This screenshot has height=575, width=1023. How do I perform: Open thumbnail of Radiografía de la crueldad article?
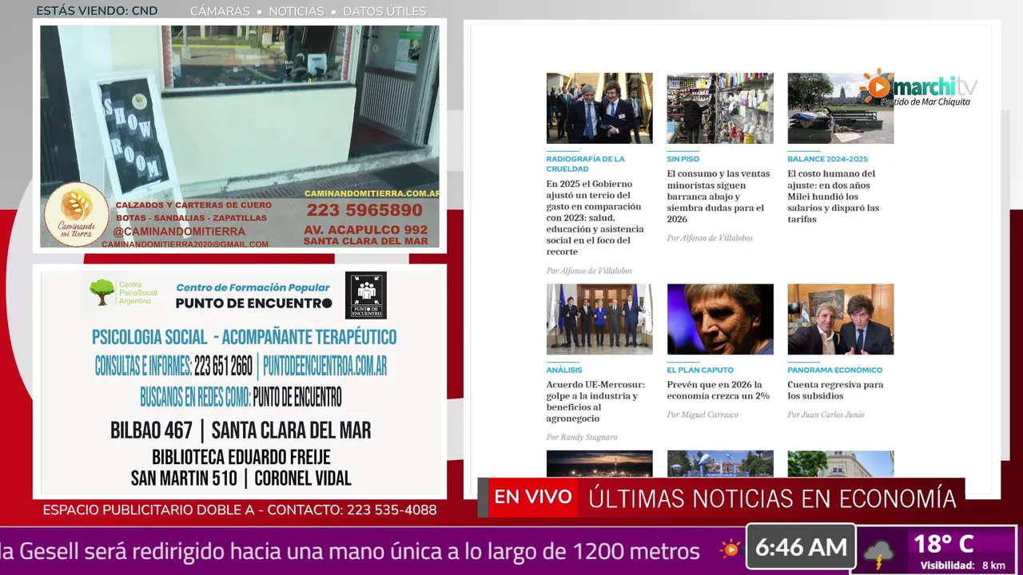tap(599, 108)
